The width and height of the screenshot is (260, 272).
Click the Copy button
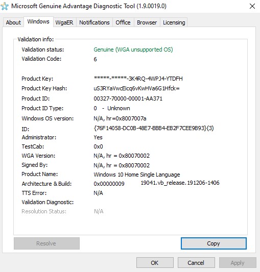pyautogui.click(x=214, y=243)
